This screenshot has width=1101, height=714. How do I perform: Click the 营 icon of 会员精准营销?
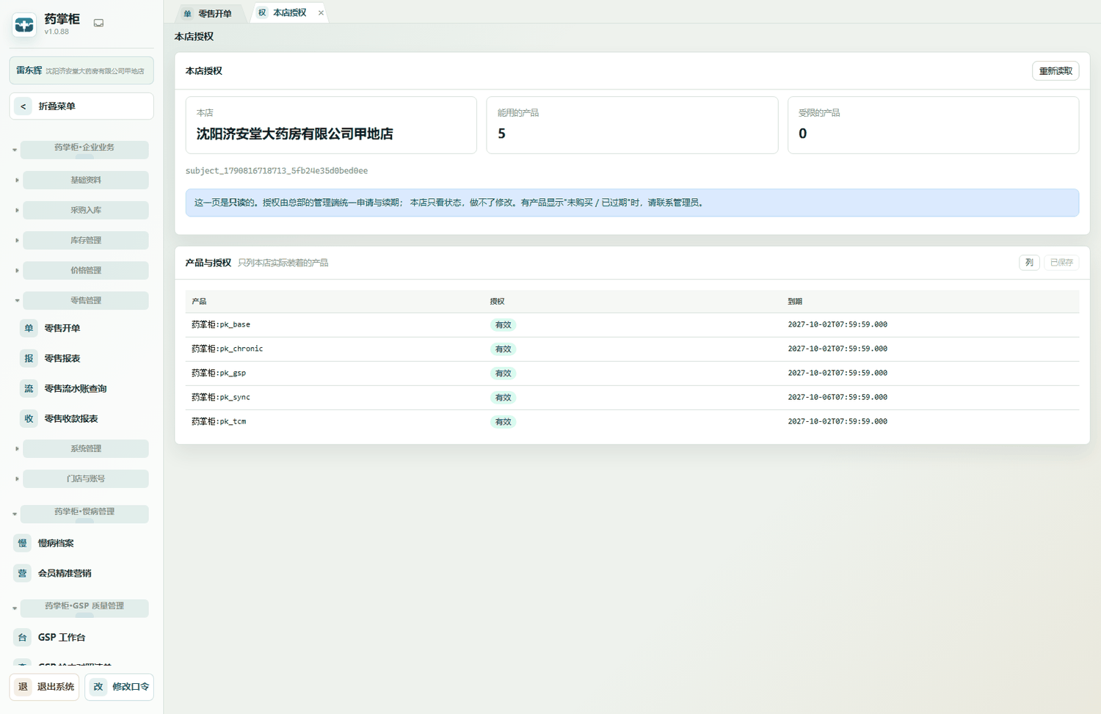22,573
